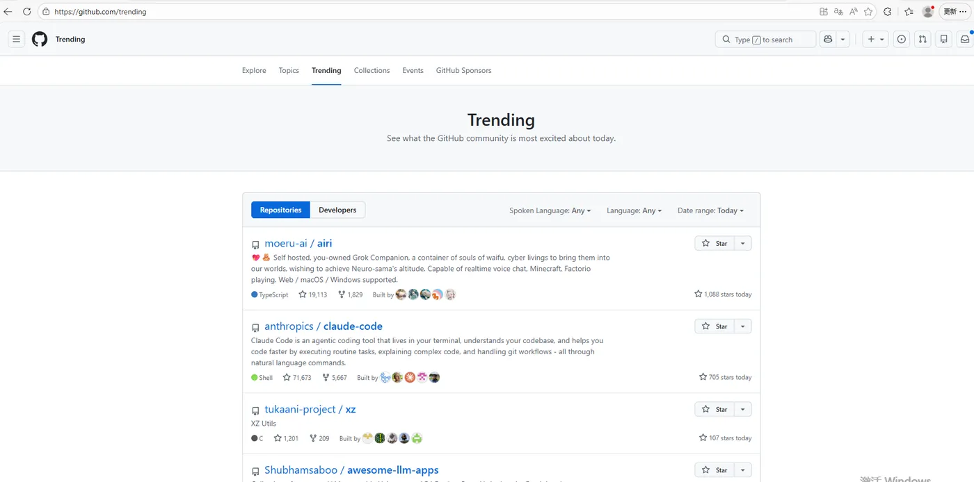Screen dimensions: 974x482
Task: View xz stargazers count 1,201
Action: coord(286,438)
